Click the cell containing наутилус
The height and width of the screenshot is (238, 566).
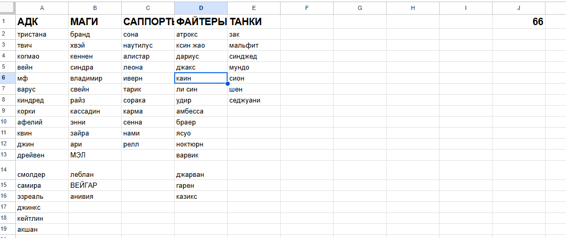(x=148, y=46)
